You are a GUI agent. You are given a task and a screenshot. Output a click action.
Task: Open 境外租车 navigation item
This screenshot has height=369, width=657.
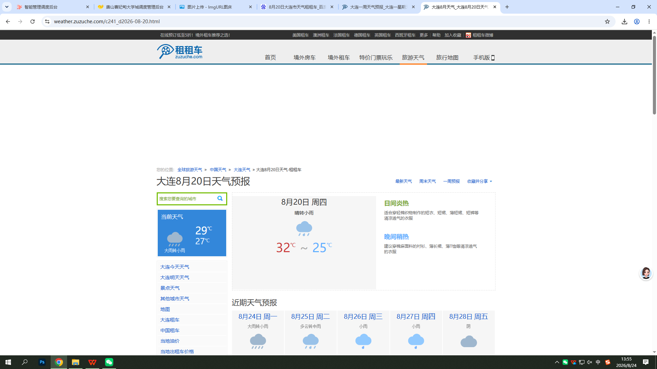[339, 57]
